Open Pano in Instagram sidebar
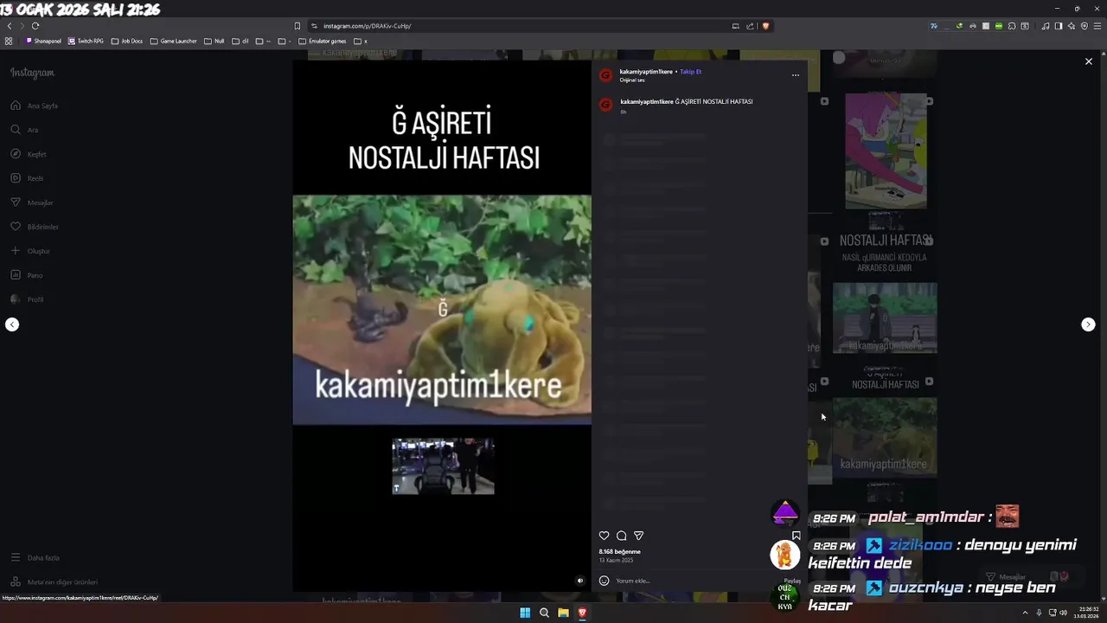Viewport: 1107px width, 623px height. (x=26, y=275)
